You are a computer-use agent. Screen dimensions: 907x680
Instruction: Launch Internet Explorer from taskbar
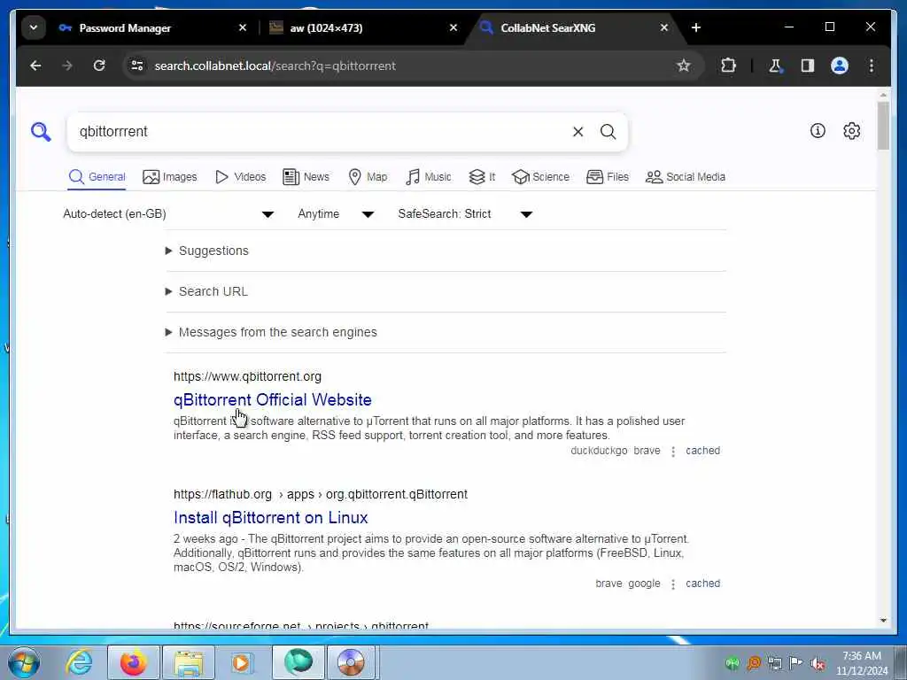pyautogui.click(x=79, y=662)
